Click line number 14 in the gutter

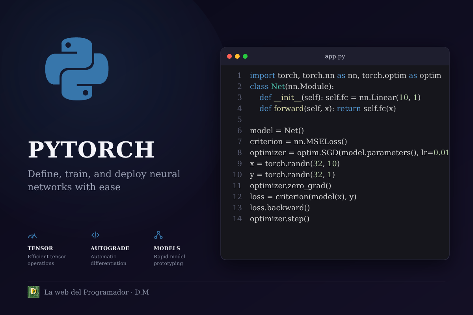(237, 219)
